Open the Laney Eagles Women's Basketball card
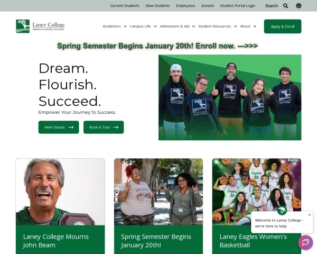Screen dimensions: 317x254 (x=257, y=206)
